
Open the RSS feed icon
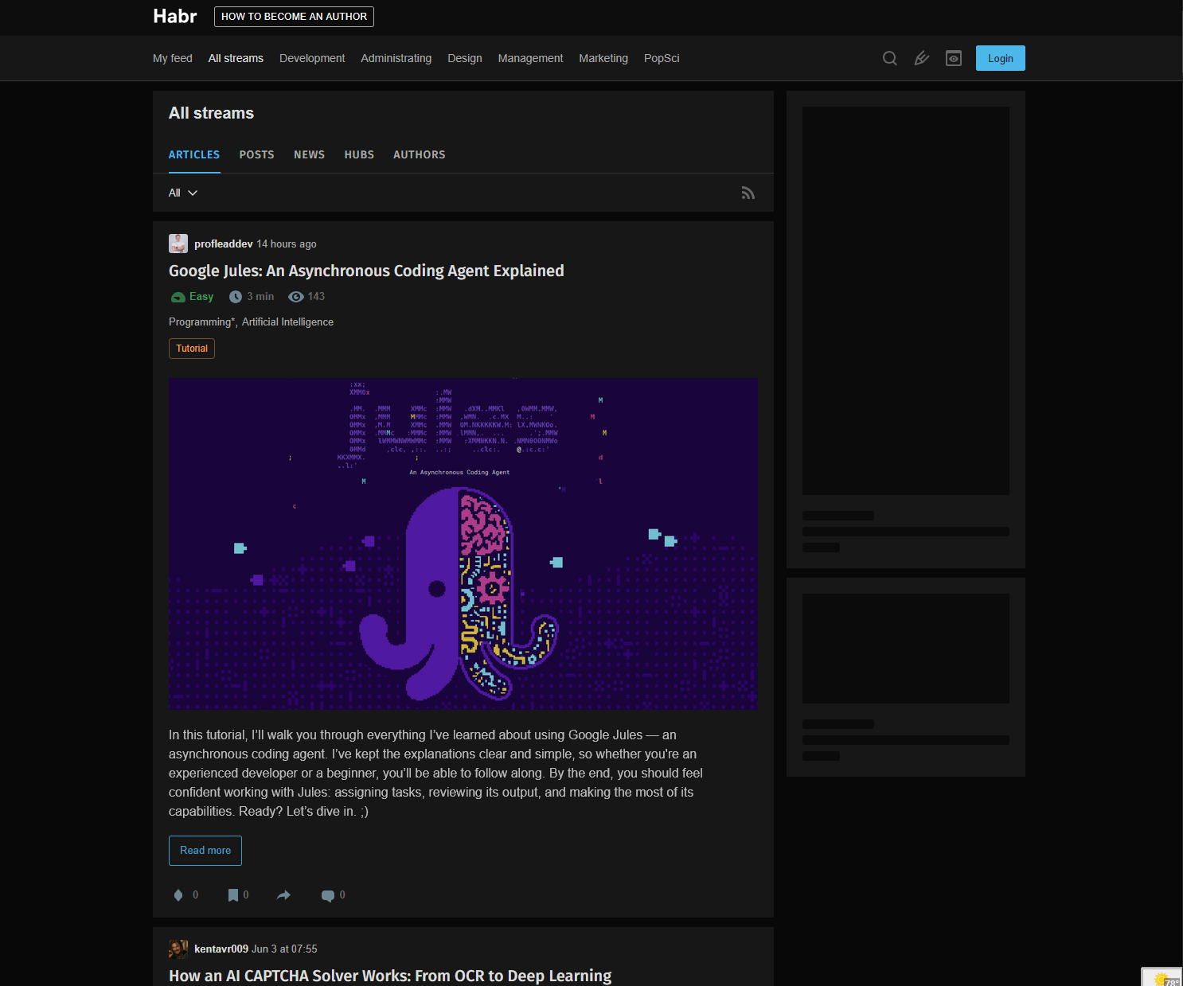pos(748,193)
